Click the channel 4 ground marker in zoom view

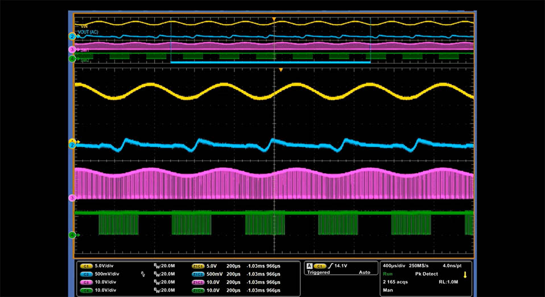[72, 234]
